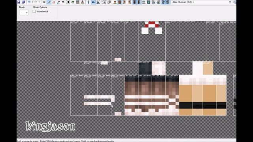
Task: Switch to the 3D perspective view
Action: [89, 2]
